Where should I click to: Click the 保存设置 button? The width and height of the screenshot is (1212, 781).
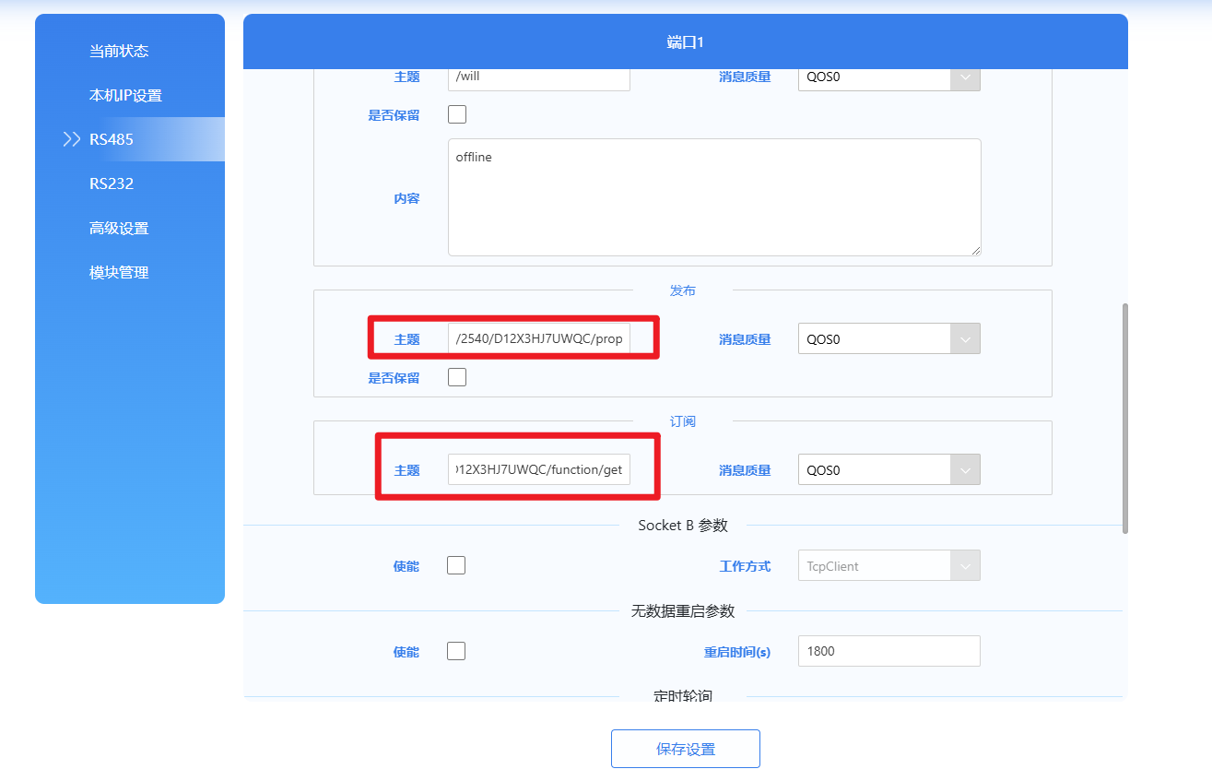point(686,749)
